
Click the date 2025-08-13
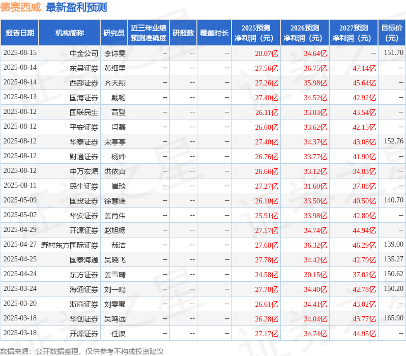[x=20, y=97]
